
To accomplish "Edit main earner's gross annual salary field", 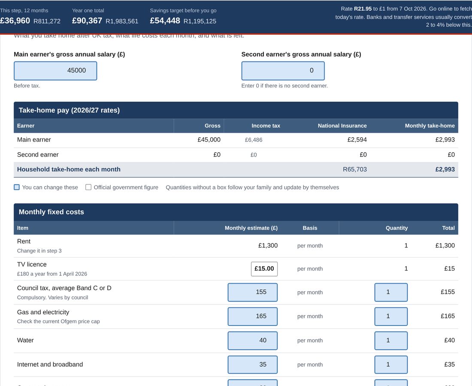I will click(x=55, y=71).
